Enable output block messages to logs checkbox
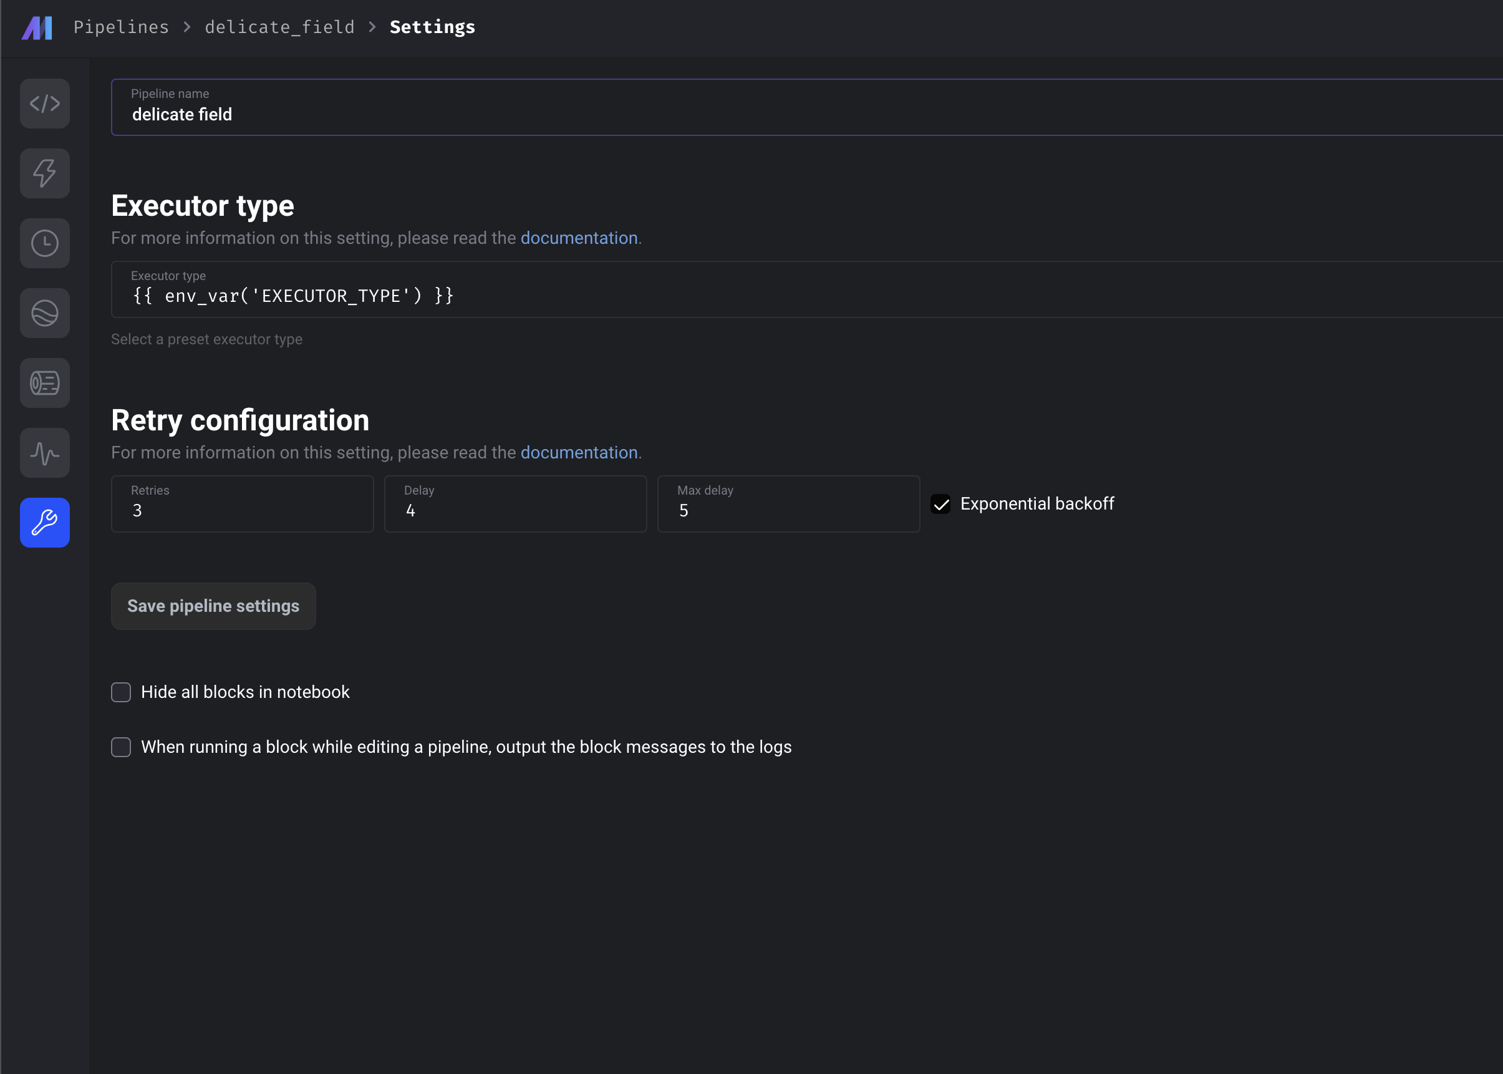This screenshot has width=1503, height=1074. click(x=121, y=747)
